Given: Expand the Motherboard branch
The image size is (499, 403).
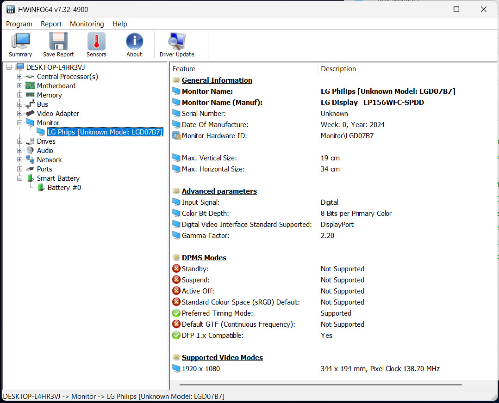Looking at the screenshot, I should (x=20, y=86).
